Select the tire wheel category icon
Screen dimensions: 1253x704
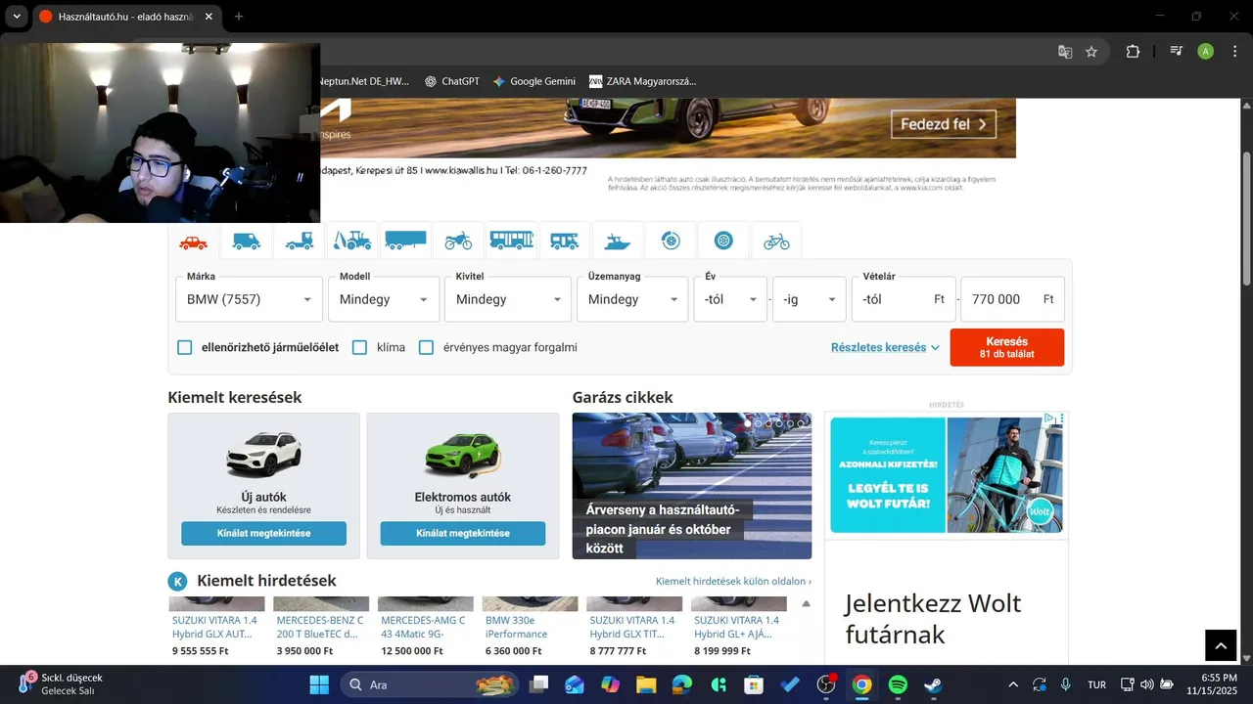pos(723,242)
